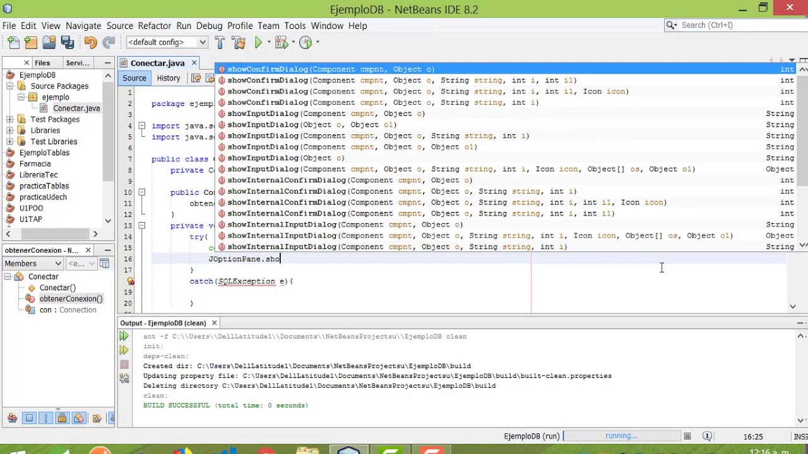The width and height of the screenshot is (808, 454).
Task: Select the Conectar.java editor tab
Action: pyautogui.click(x=157, y=63)
